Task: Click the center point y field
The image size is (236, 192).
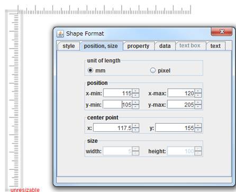Action: (x=175, y=128)
